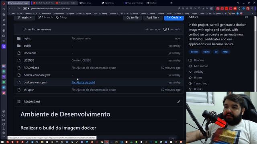The image size is (257, 144).
Task: Select the https topic tag
Action: click(x=225, y=52)
